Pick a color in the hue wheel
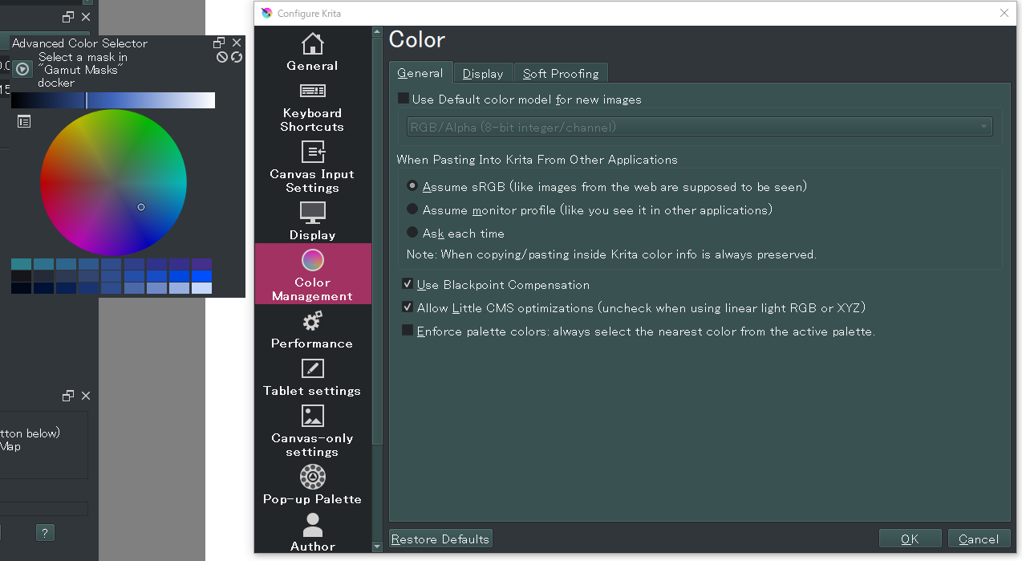The image size is (1022, 561). tap(113, 182)
